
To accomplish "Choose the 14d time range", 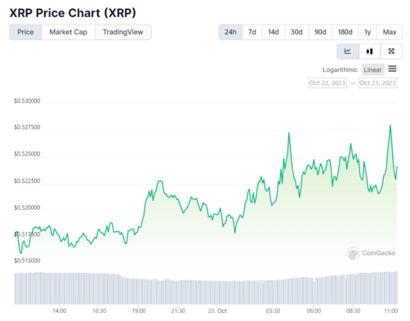I will (x=274, y=32).
